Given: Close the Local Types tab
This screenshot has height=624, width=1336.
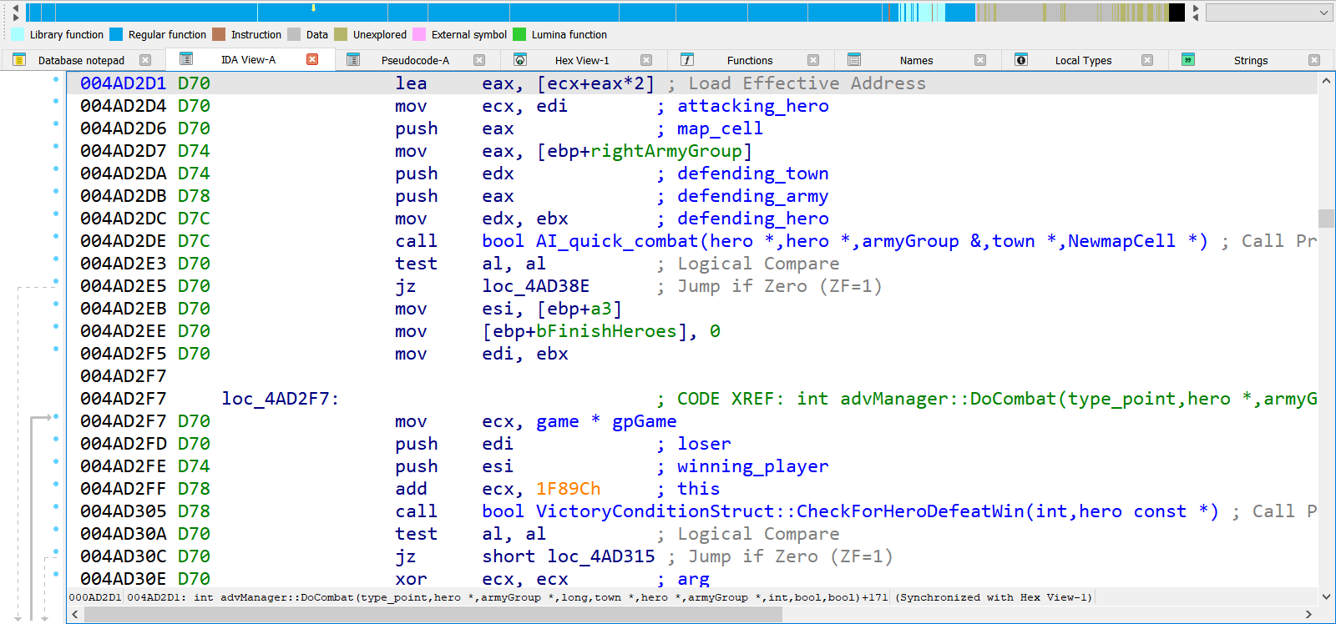Looking at the screenshot, I should tap(1147, 60).
